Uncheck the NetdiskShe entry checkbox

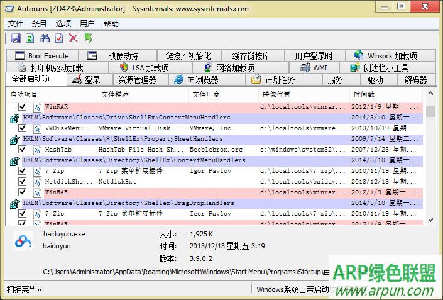click(23, 182)
